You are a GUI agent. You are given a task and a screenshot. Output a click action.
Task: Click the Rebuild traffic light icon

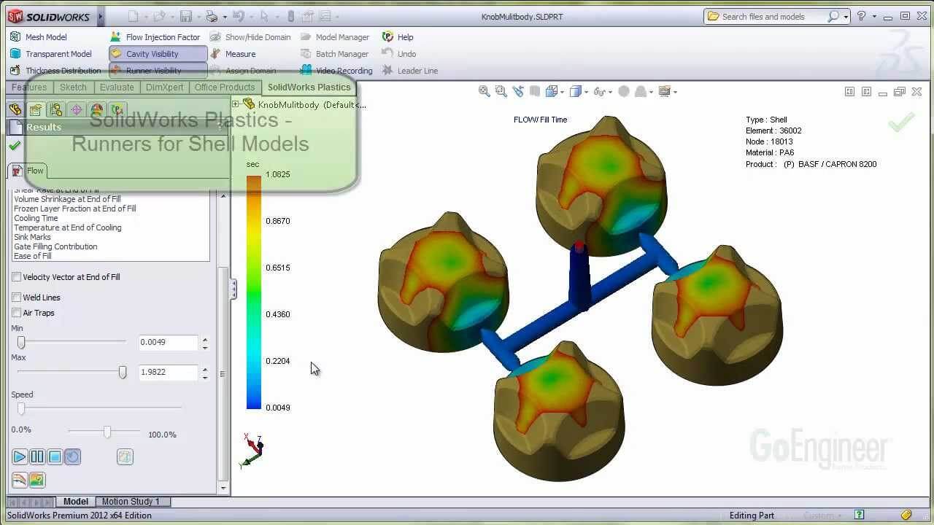291,16
